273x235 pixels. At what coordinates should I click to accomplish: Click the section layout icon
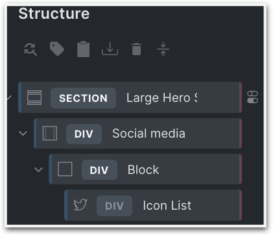(x=34, y=97)
